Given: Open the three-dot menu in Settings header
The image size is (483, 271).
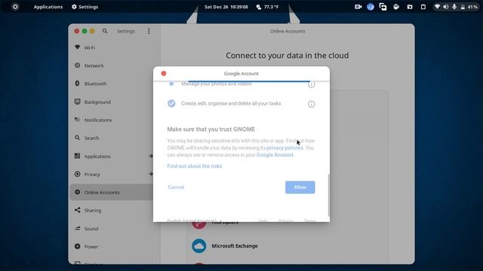Looking at the screenshot, I should pyautogui.click(x=149, y=31).
